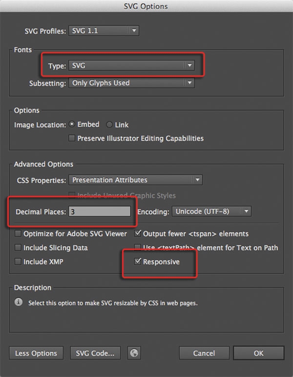Check the Include XMP box
The width and height of the screenshot is (293, 377).
[19, 262]
